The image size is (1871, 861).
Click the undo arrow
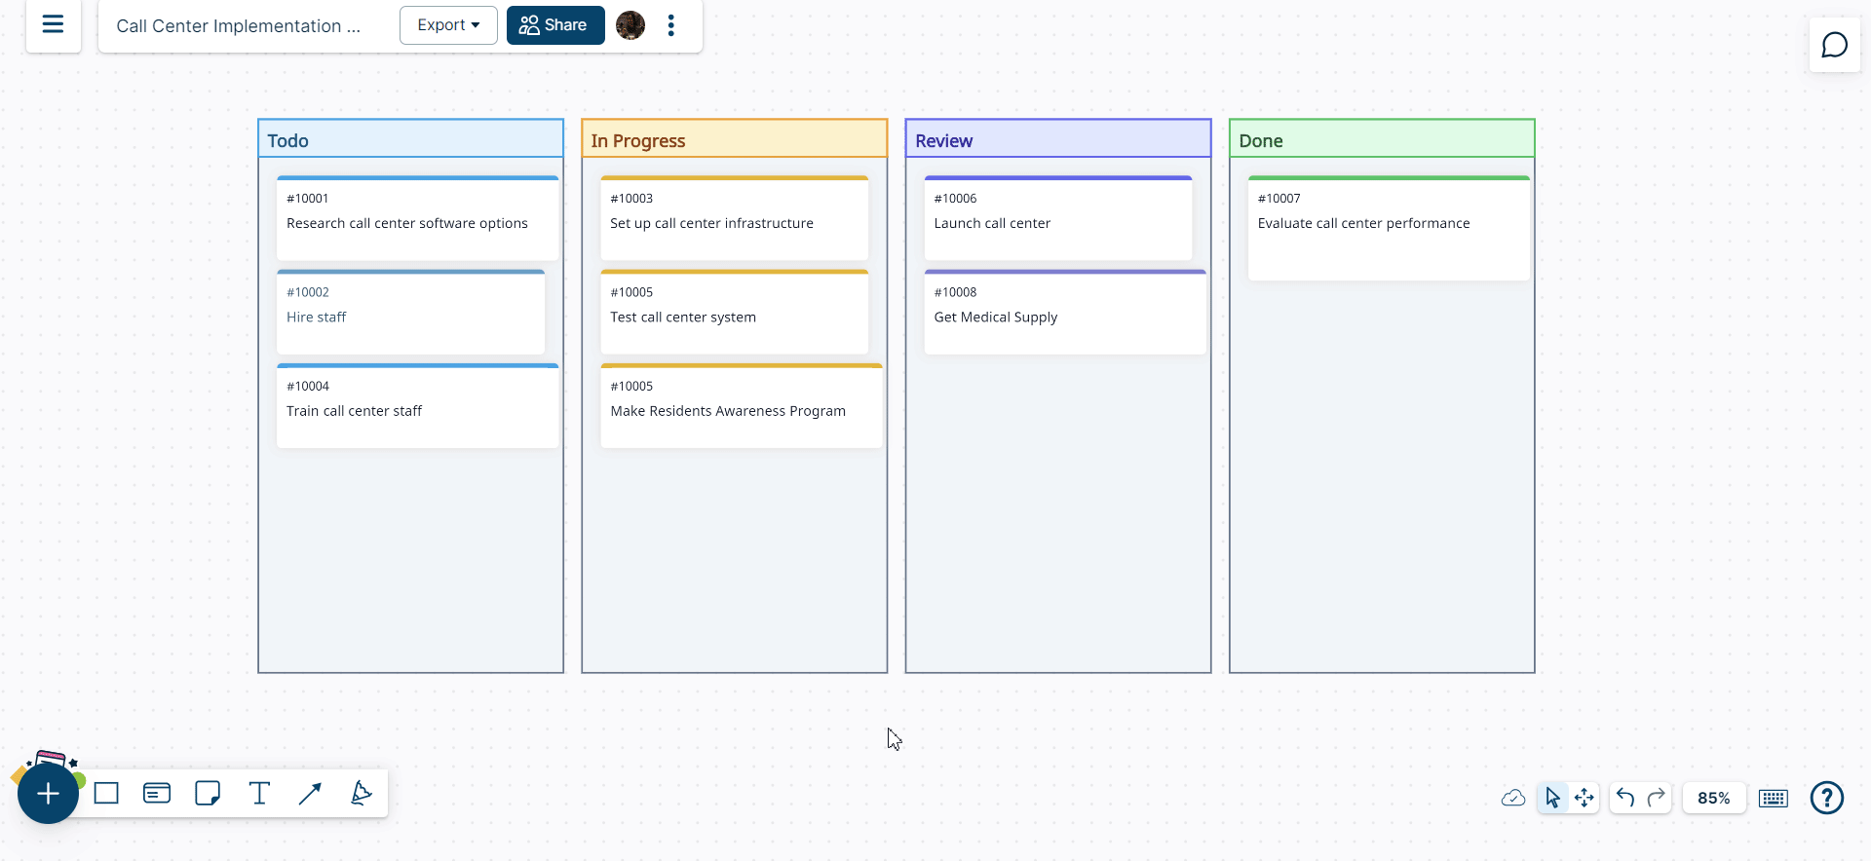[1624, 799]
